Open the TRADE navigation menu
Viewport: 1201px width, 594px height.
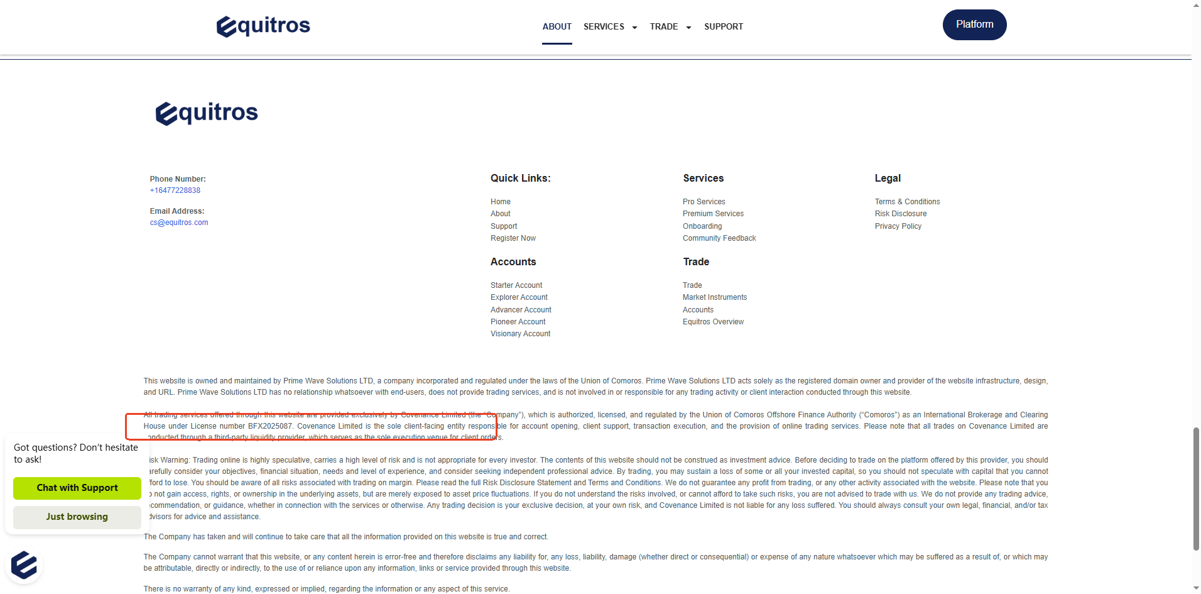(x=664, y=26)
